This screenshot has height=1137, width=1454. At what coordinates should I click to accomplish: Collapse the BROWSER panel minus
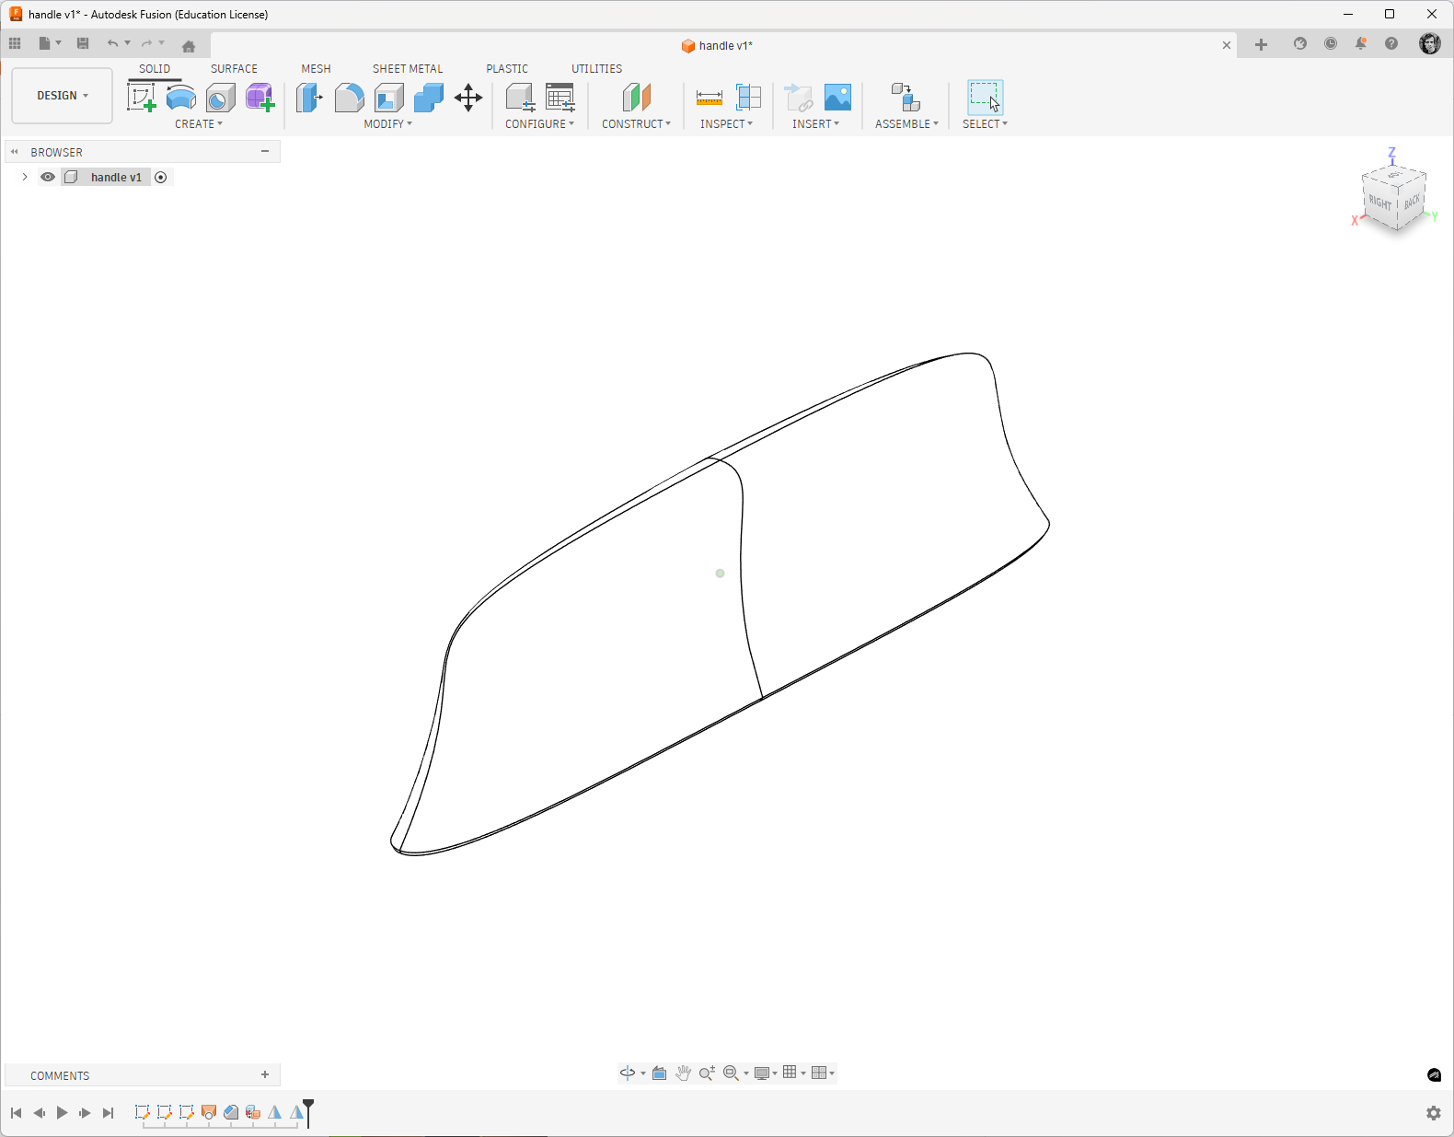click(x=265, y=151)
